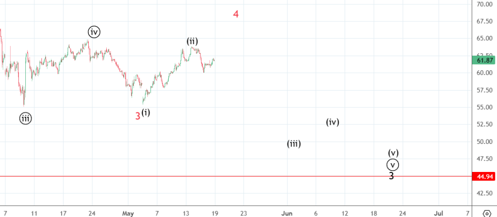Click the black wave 3 label
The image size is (497, 217).
(x=391, y=176)
